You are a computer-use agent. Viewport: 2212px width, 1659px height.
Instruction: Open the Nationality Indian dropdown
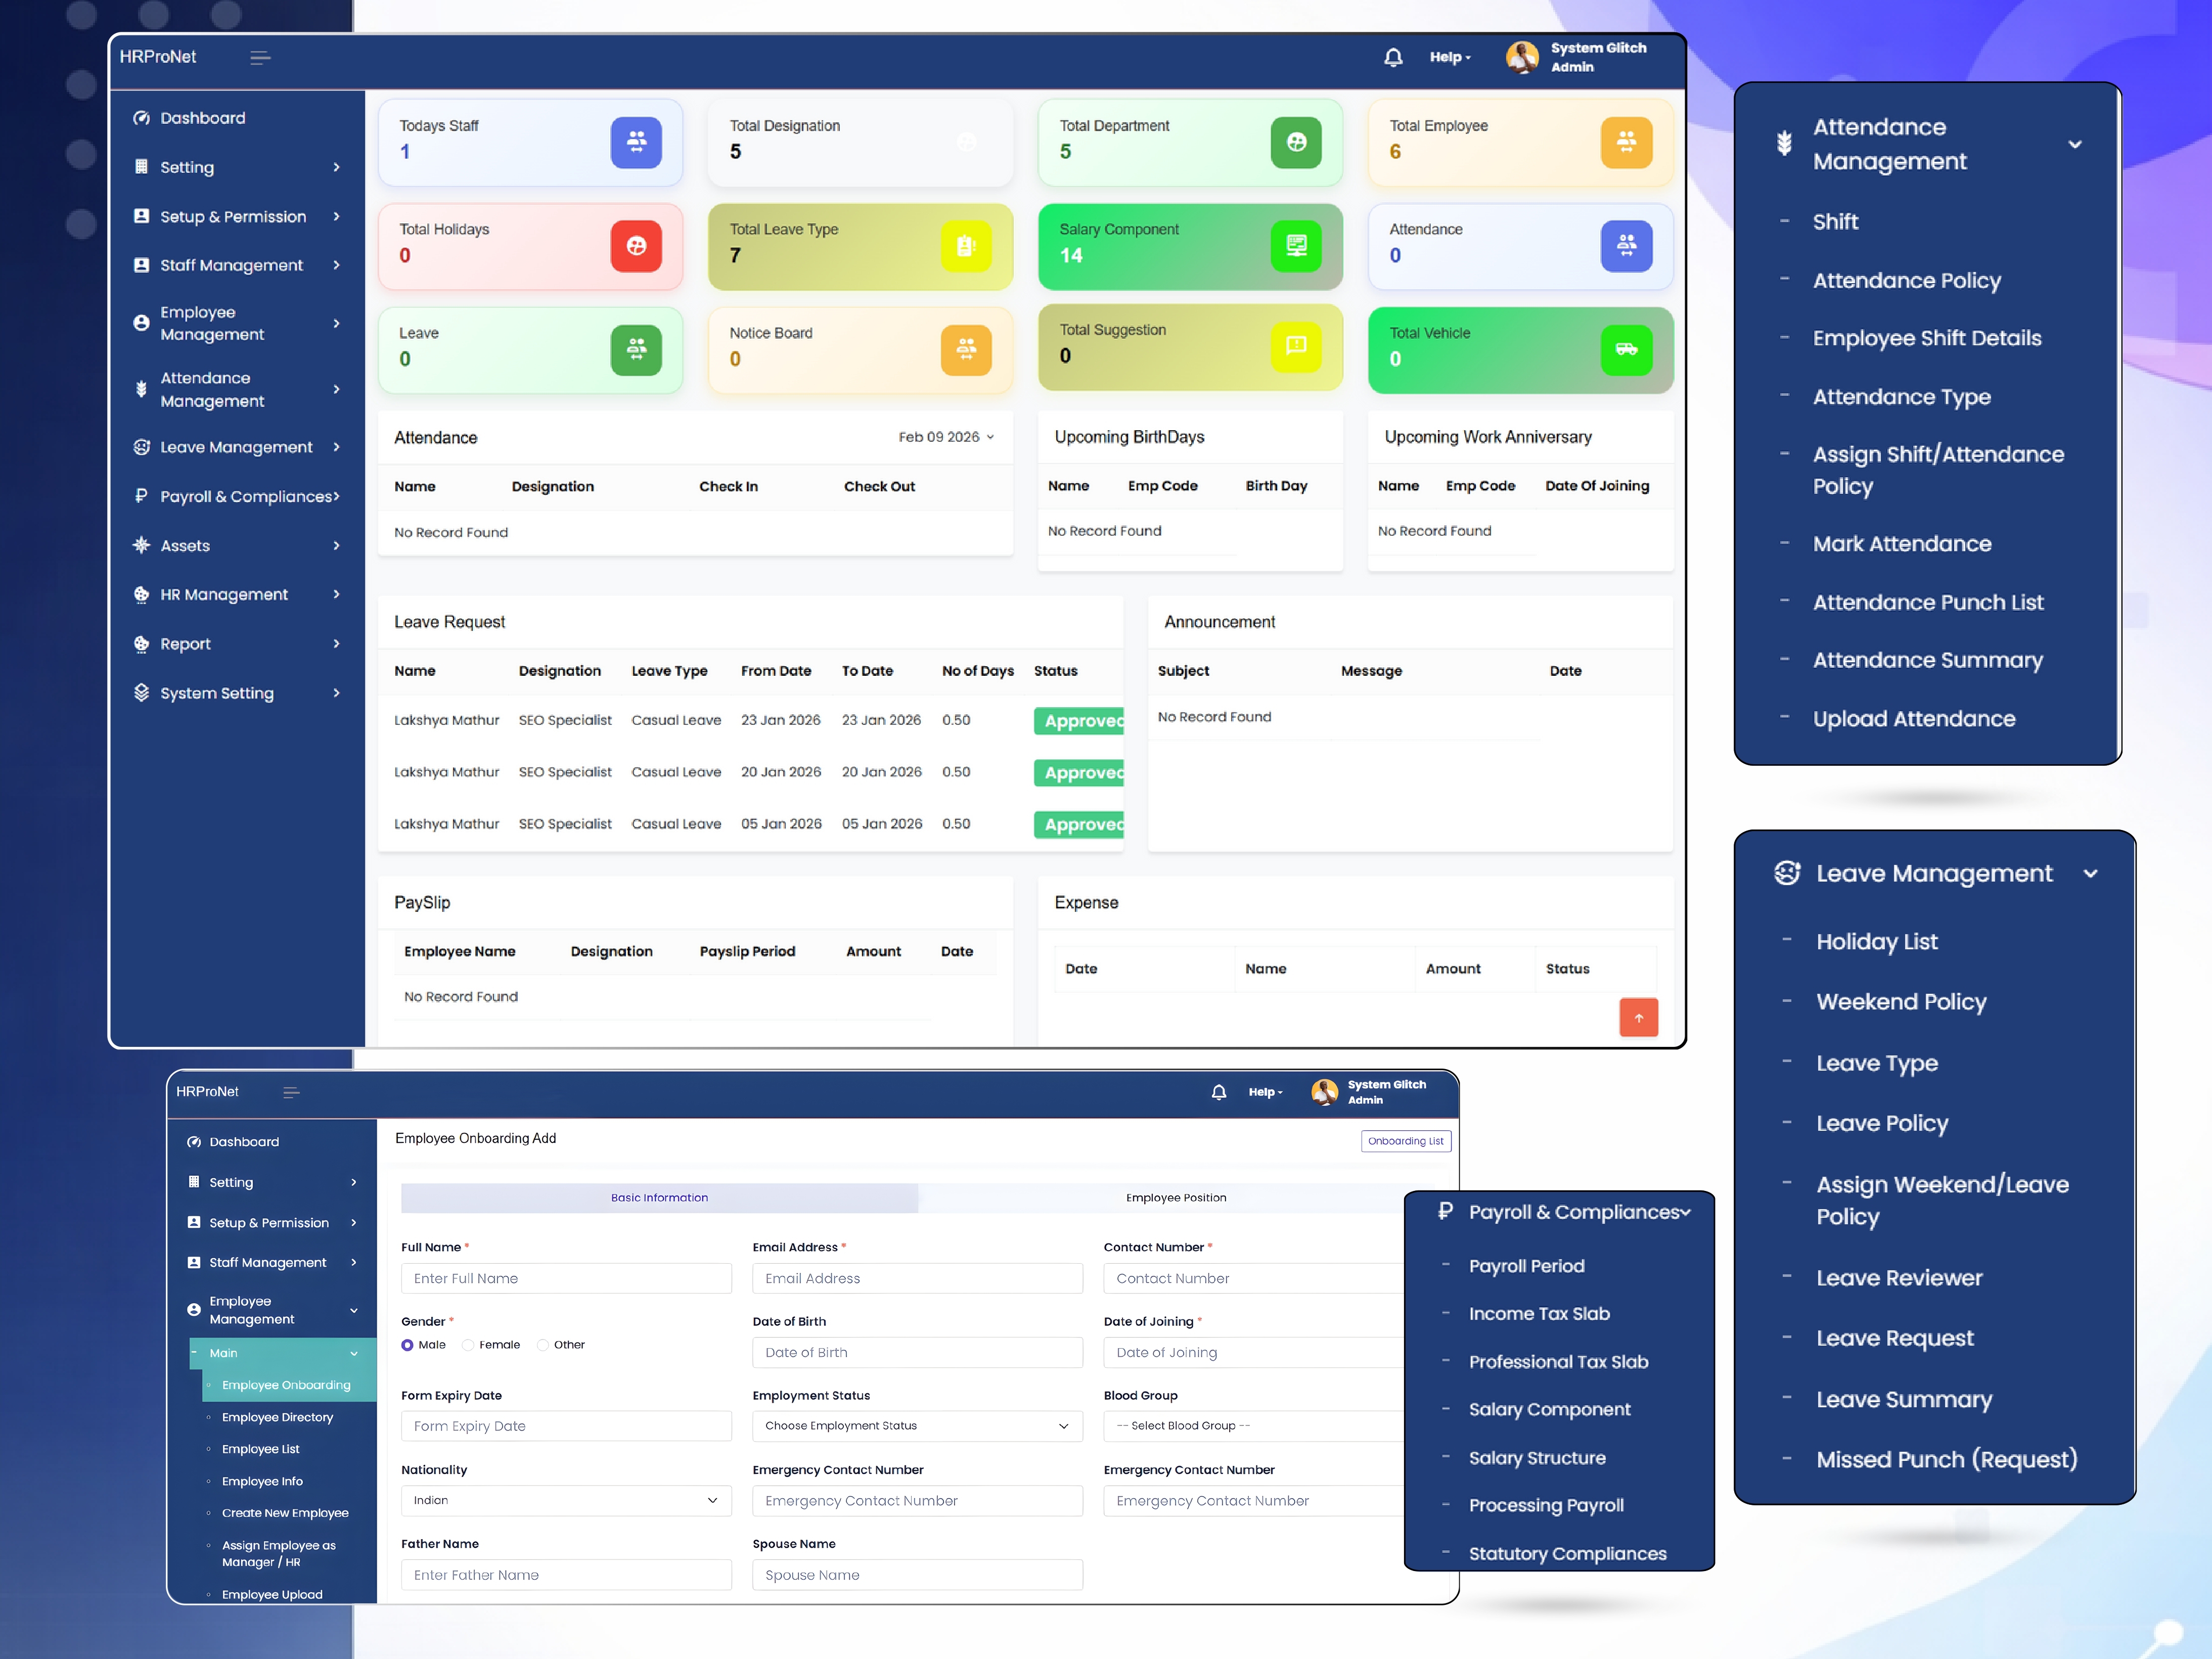566,1500
